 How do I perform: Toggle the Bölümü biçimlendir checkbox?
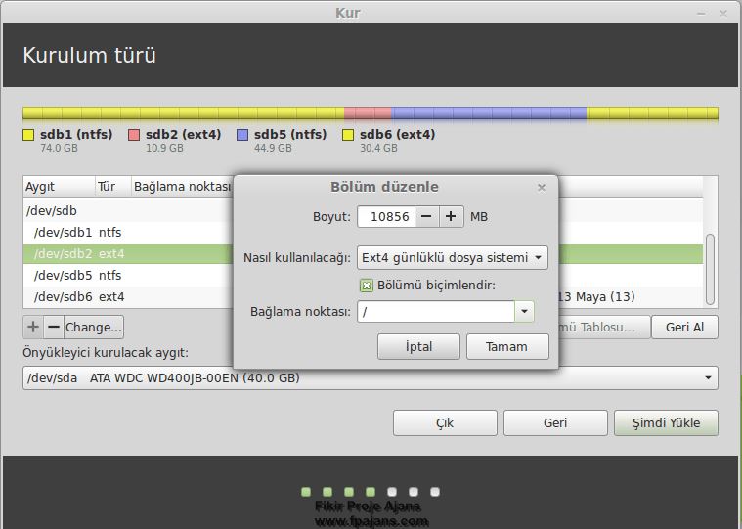pos(366,286)
